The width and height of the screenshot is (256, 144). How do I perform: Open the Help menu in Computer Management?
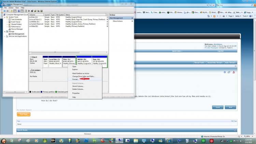point(23,8)
